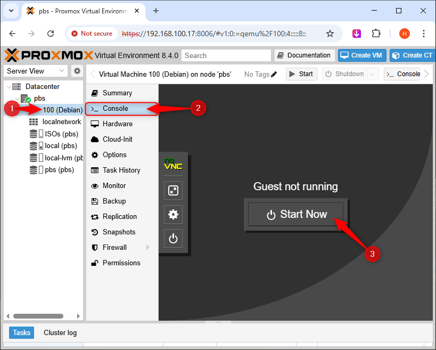The height and width of the screenshot is (350, 436).
Task: Open noVNC settings gear
Action: tap(173, 215)
